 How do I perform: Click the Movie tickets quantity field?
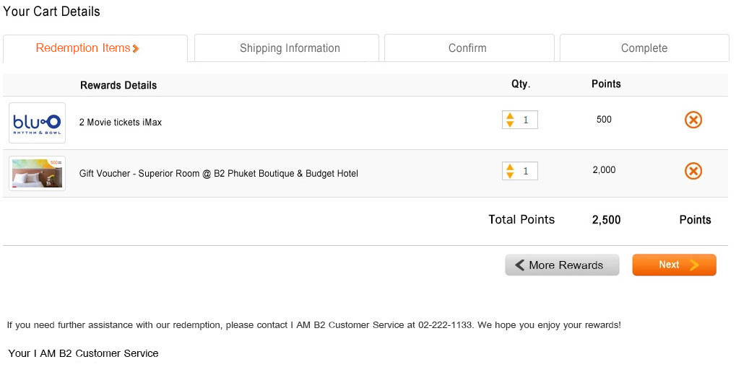(x=520, y=120)
